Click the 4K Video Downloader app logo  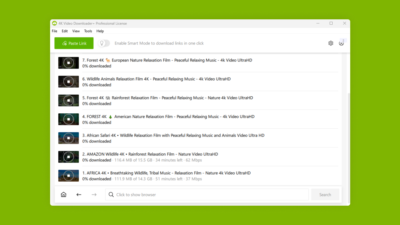point(55,23)
